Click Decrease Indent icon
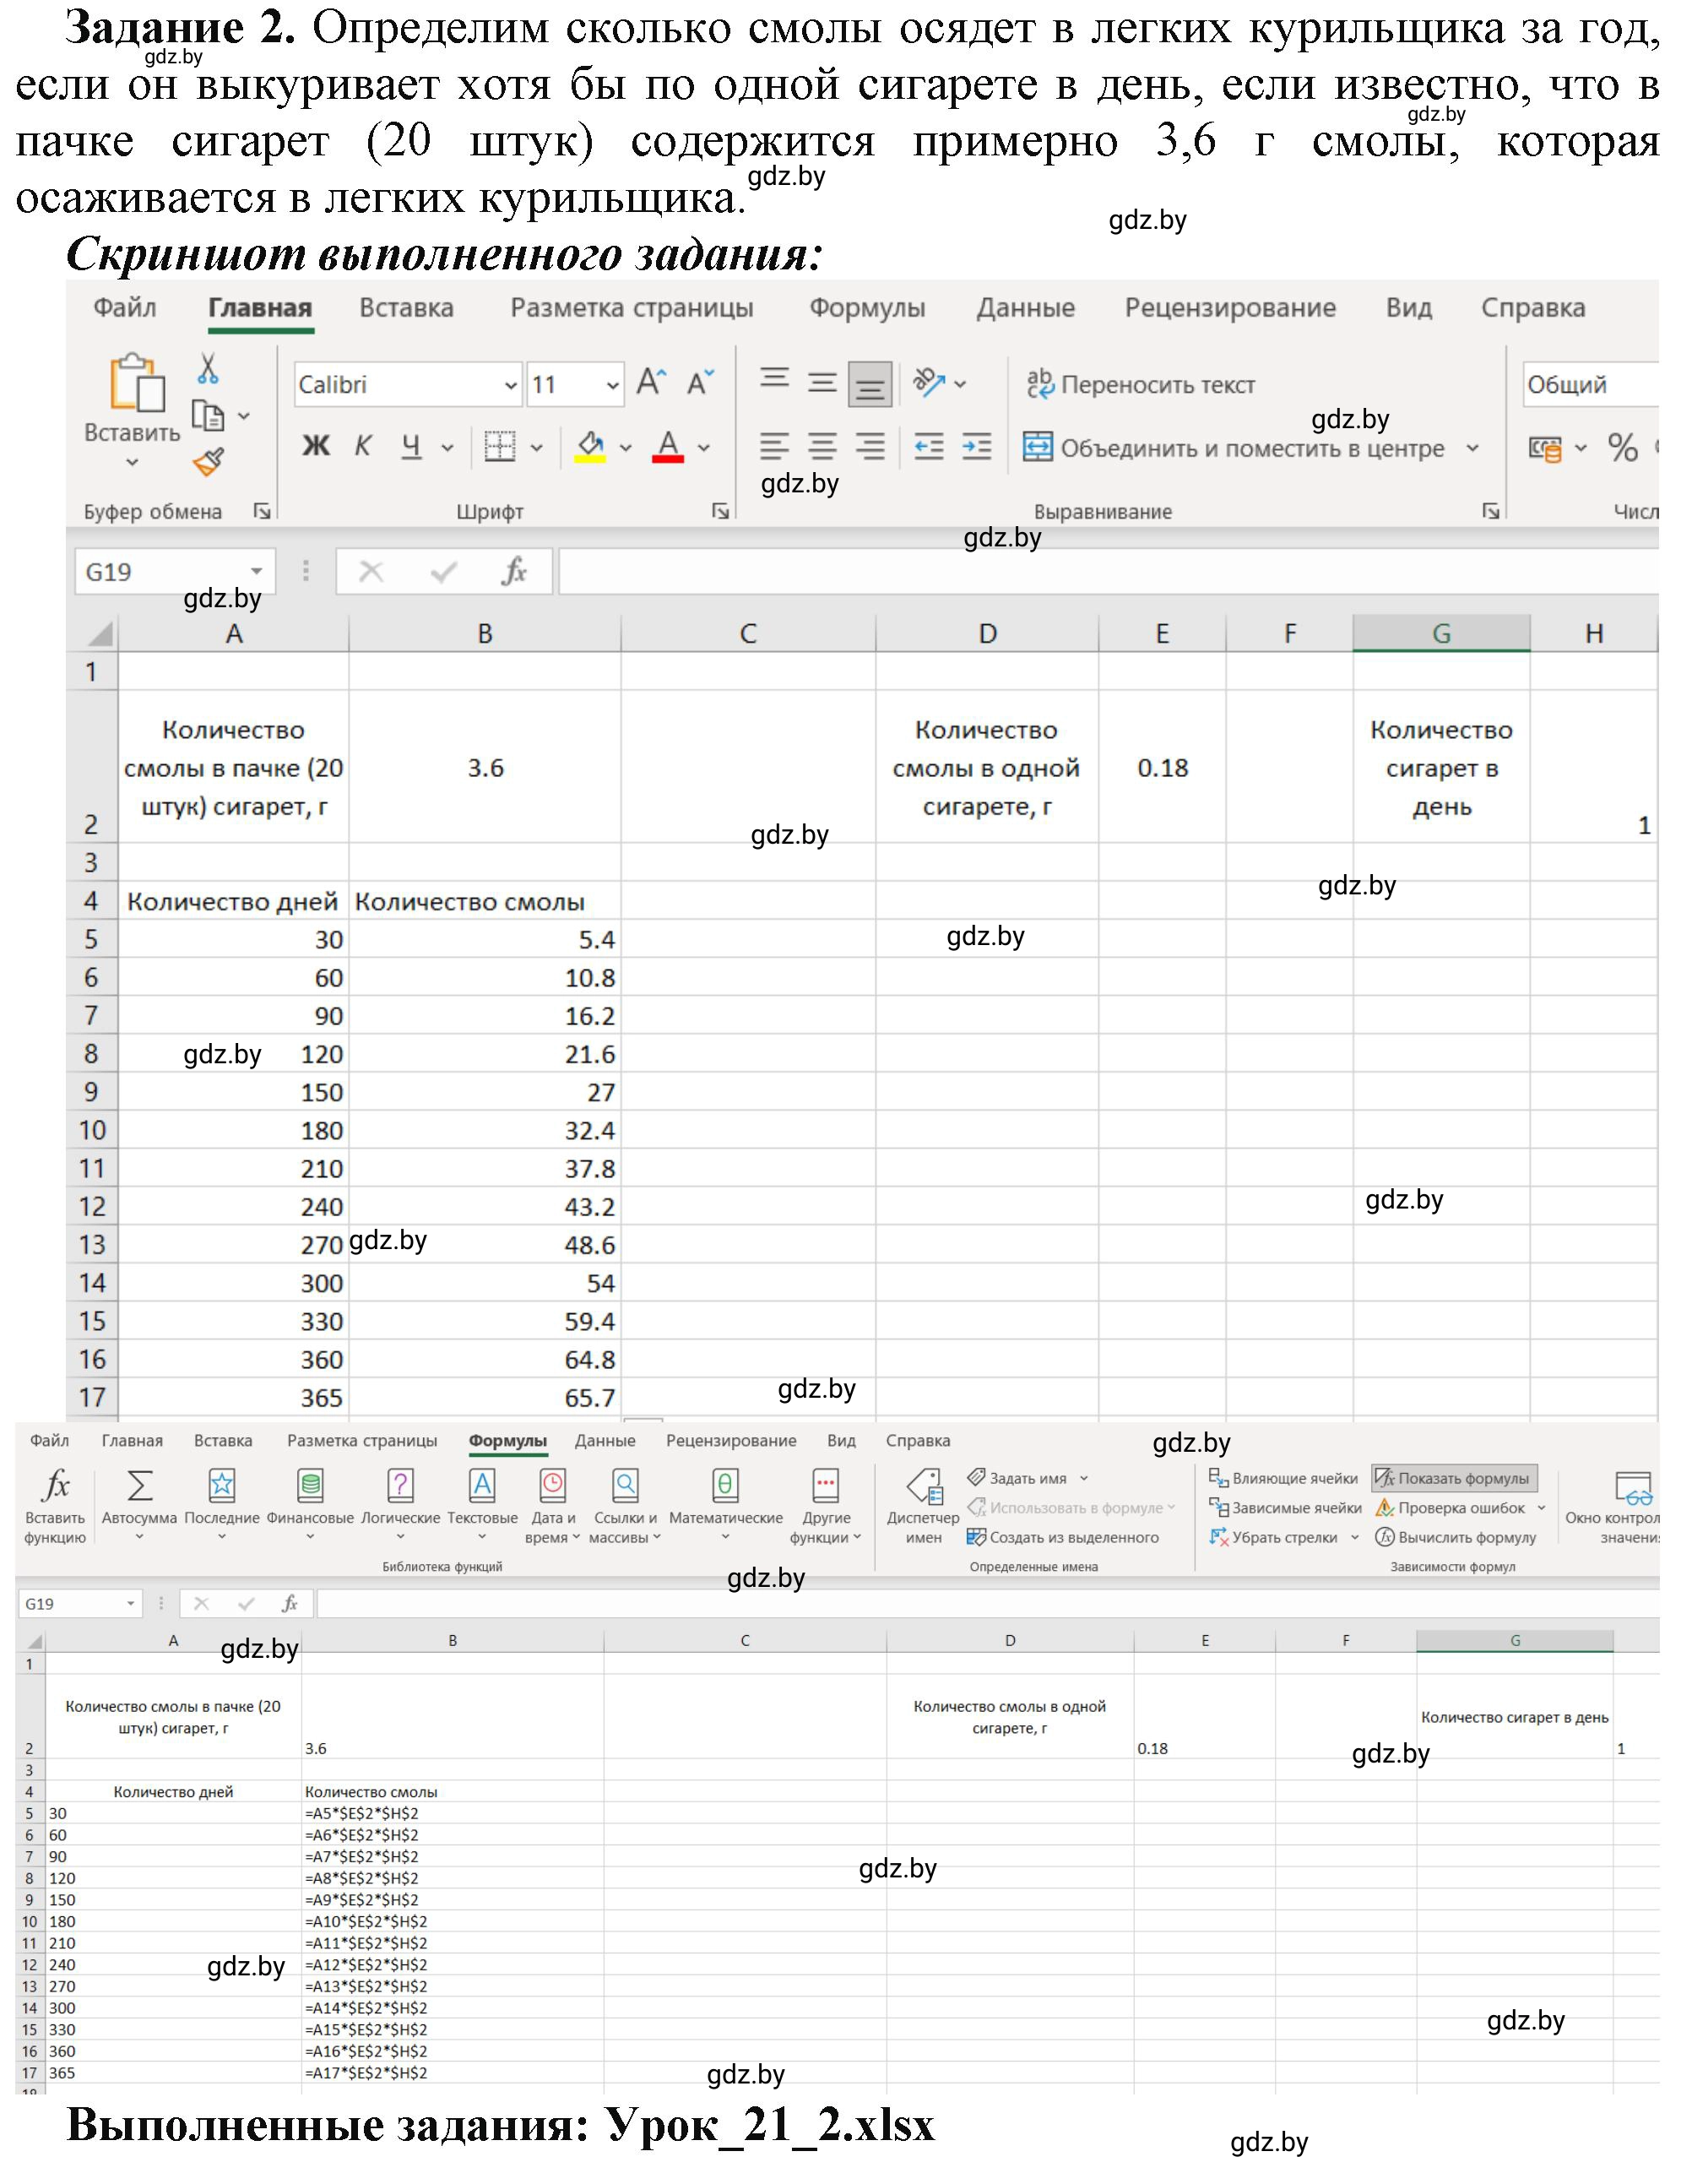 929,447
